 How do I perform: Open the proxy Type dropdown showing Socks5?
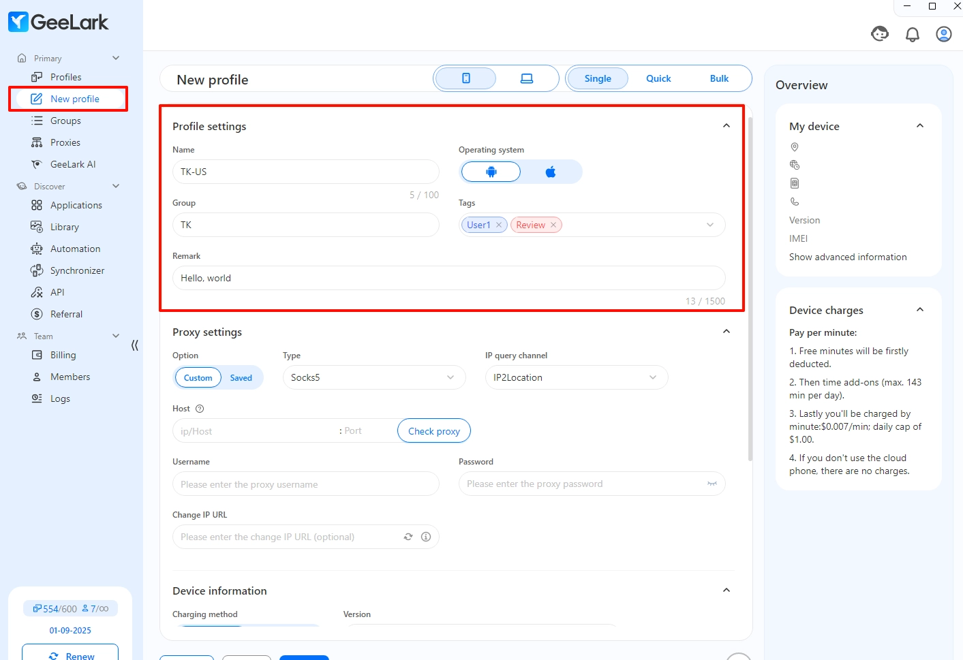click(x=373, y=377)
